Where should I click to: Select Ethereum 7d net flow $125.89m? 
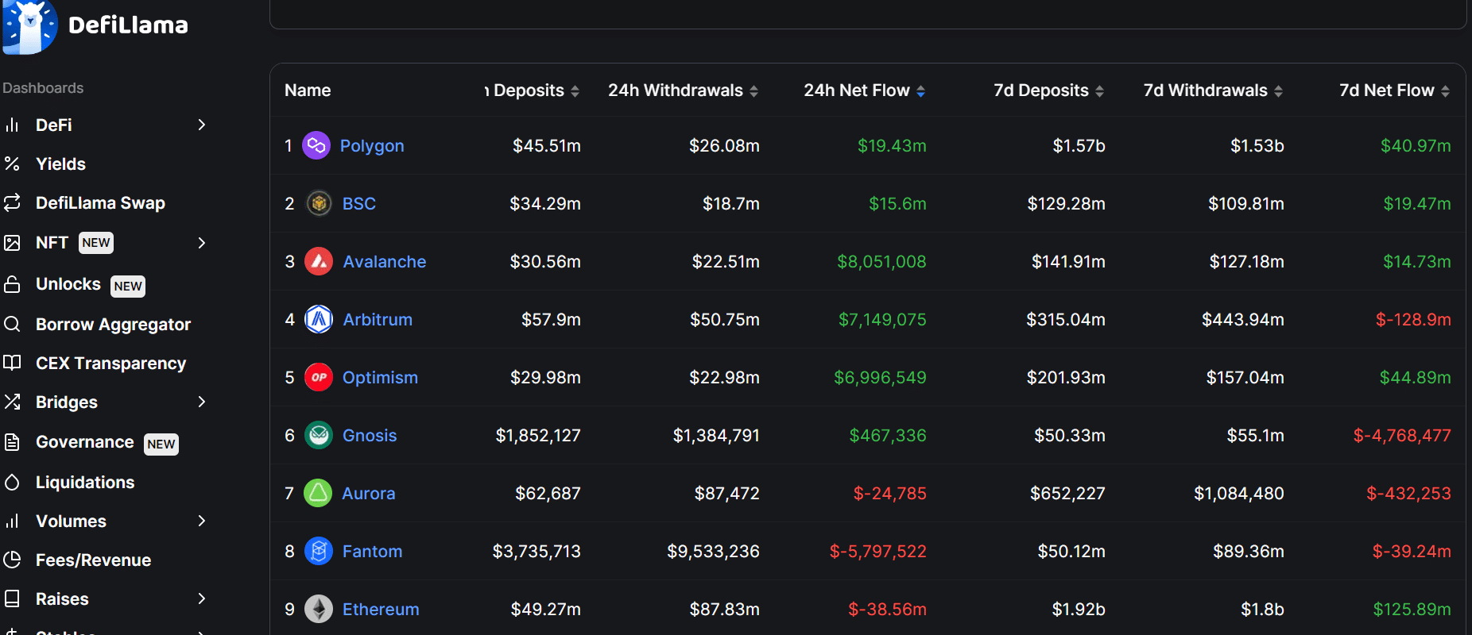[1412, 609]
